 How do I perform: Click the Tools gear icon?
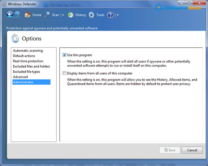click(x=92, y=15)
